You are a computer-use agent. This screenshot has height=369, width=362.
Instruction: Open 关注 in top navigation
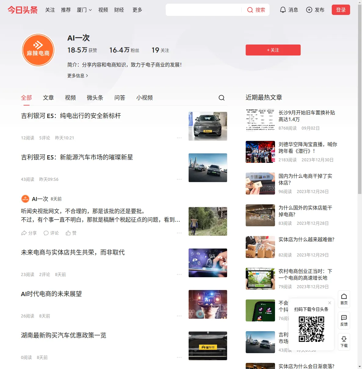(x=50, y=10)
